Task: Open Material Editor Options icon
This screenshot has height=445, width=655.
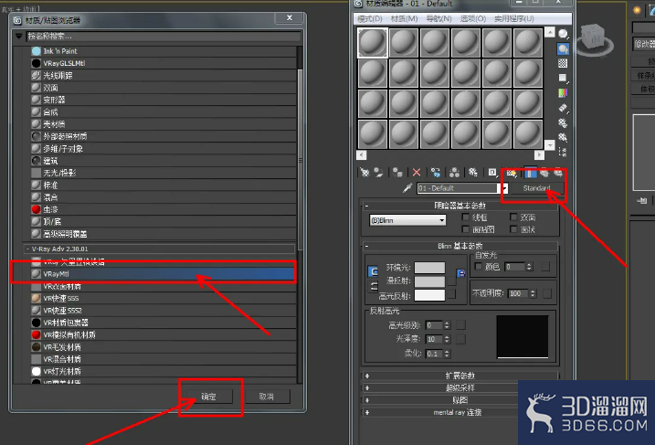Action: tap(563, 122)
